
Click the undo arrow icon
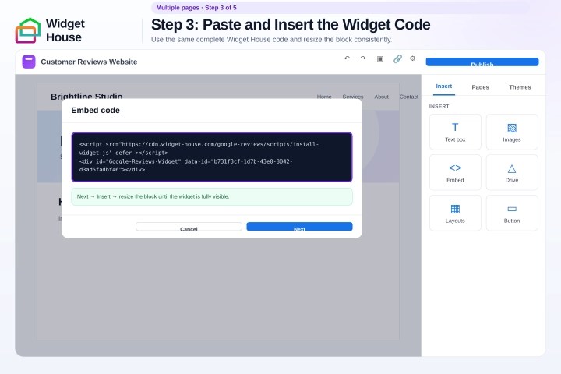347,58
